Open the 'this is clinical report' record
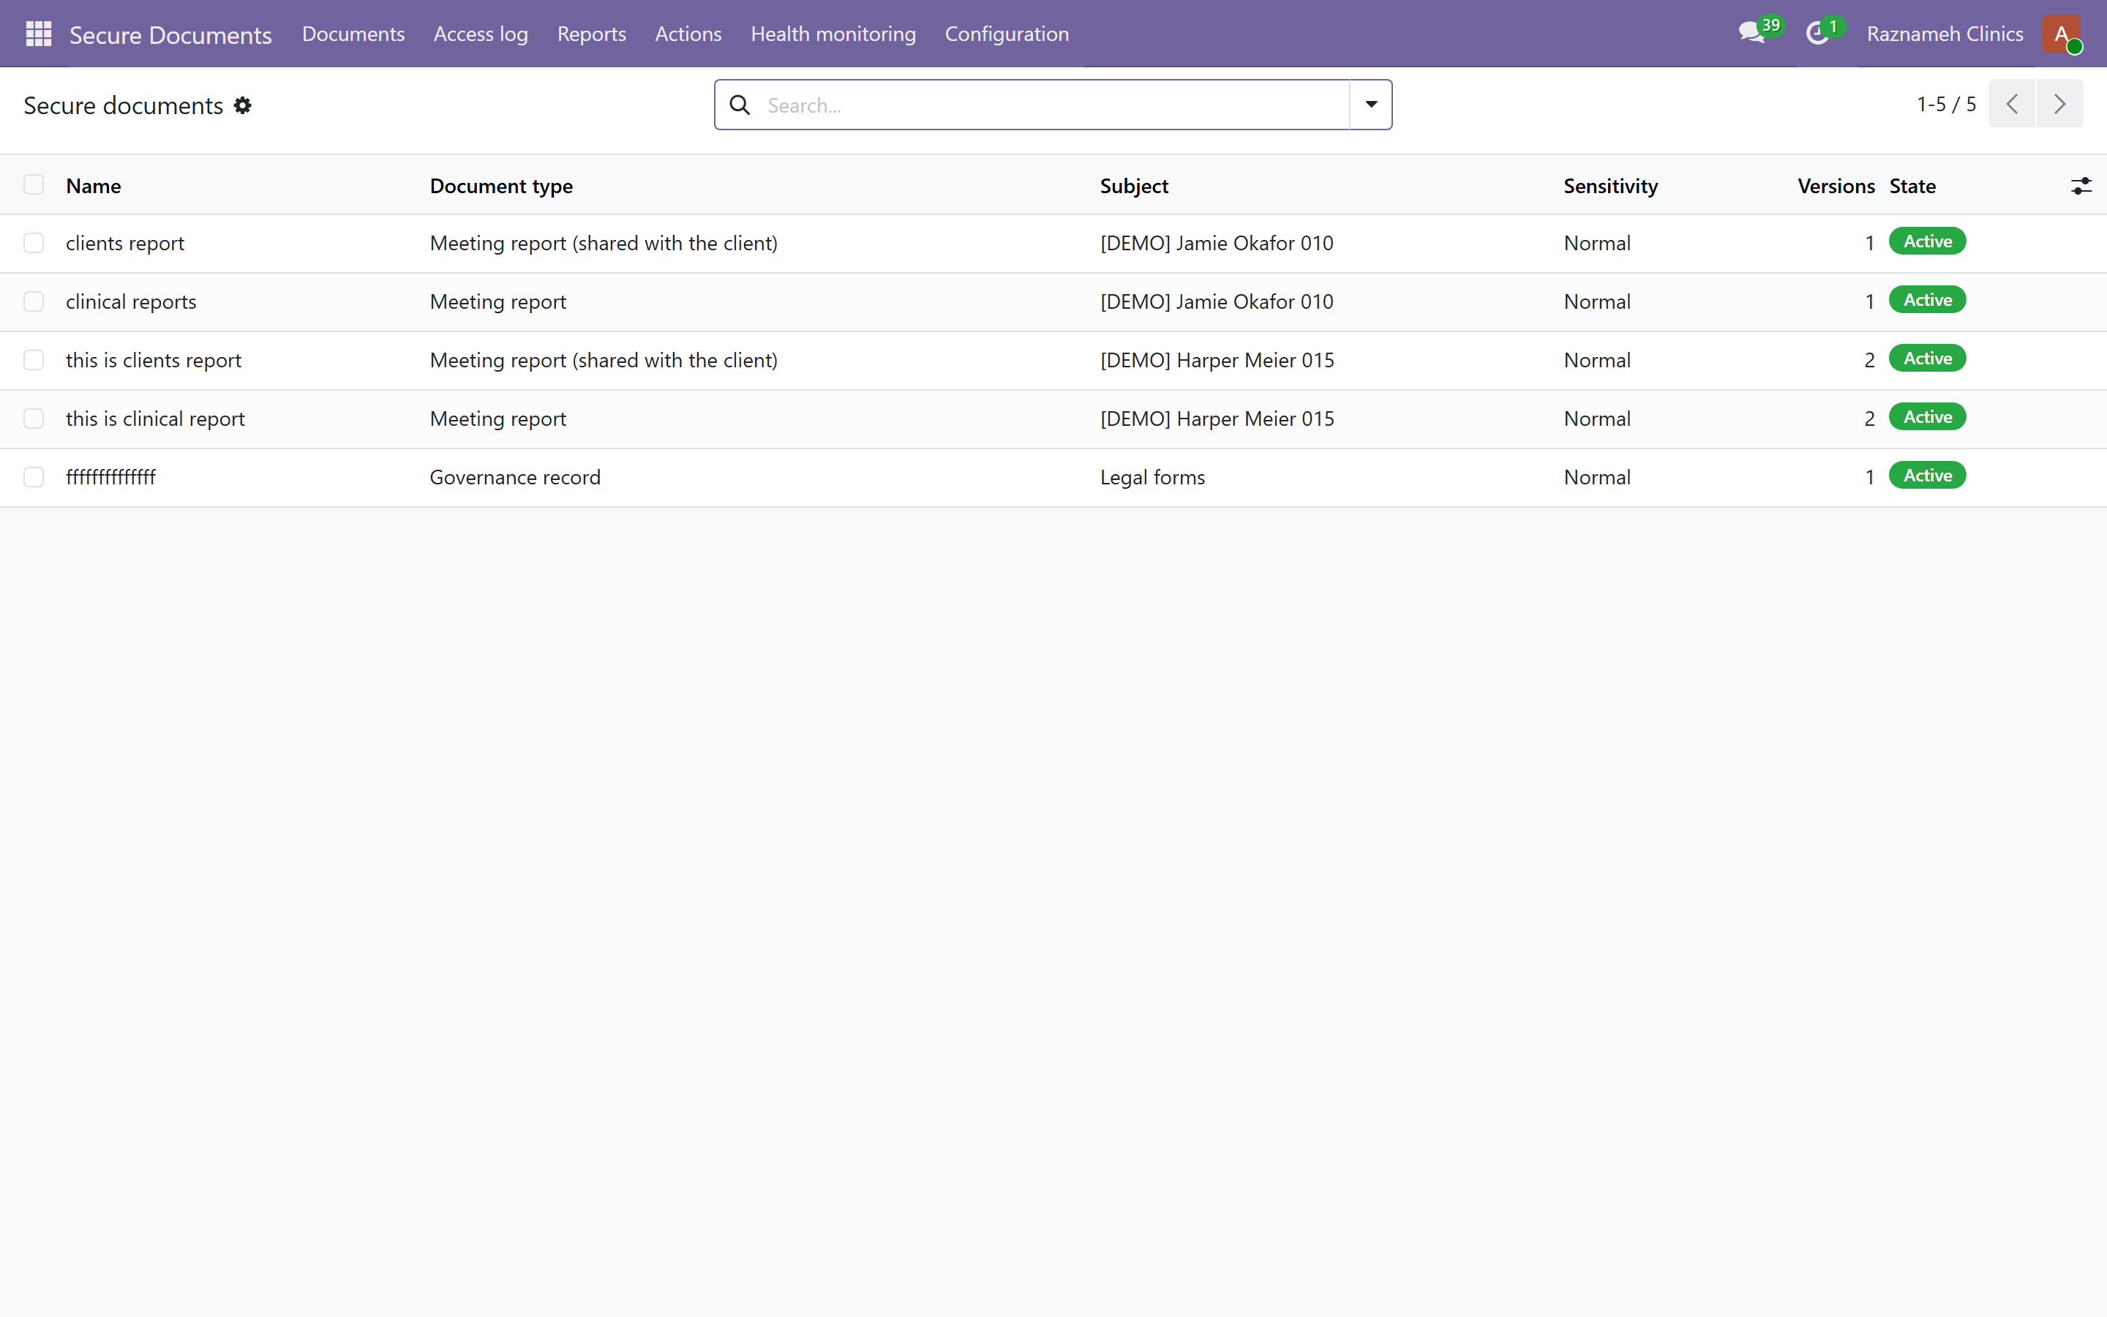The image size is (2107, 1317). 155,419
